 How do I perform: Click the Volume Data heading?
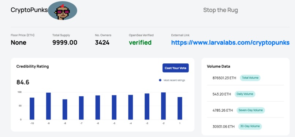click(219, 66)
